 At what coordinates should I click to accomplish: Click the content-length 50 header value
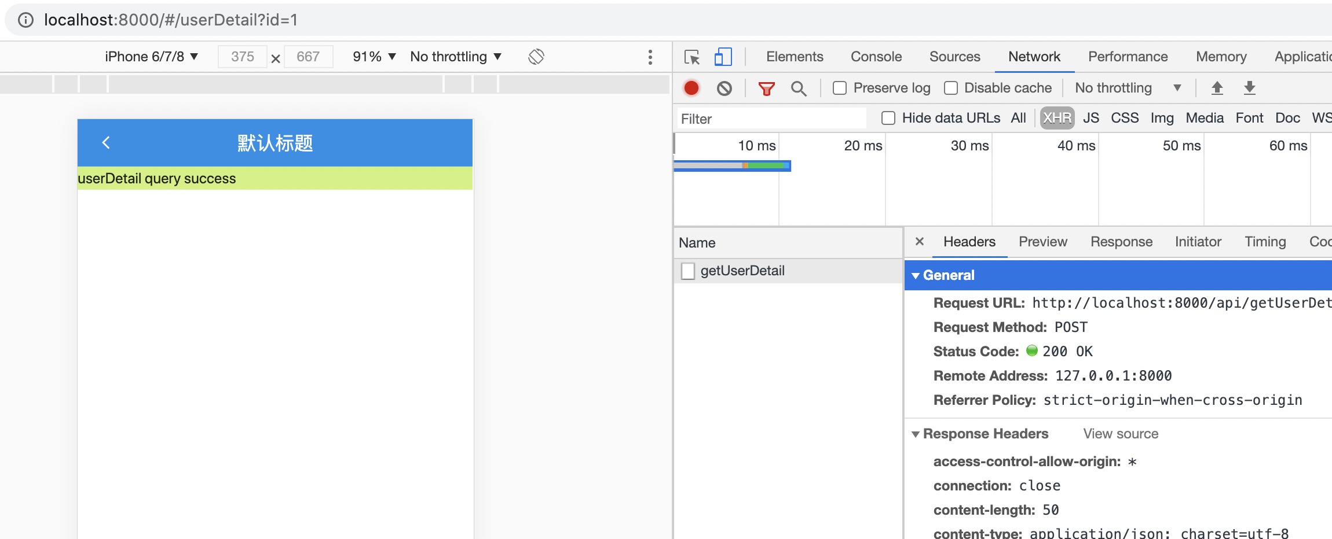1051,510
